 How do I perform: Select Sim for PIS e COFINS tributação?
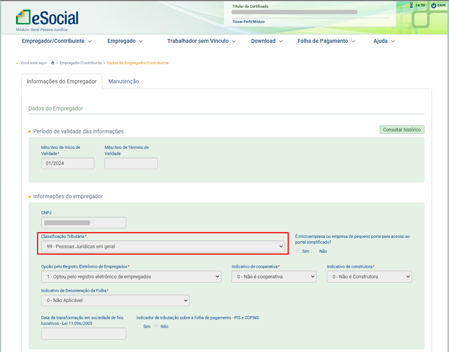[x=139, y=326]
